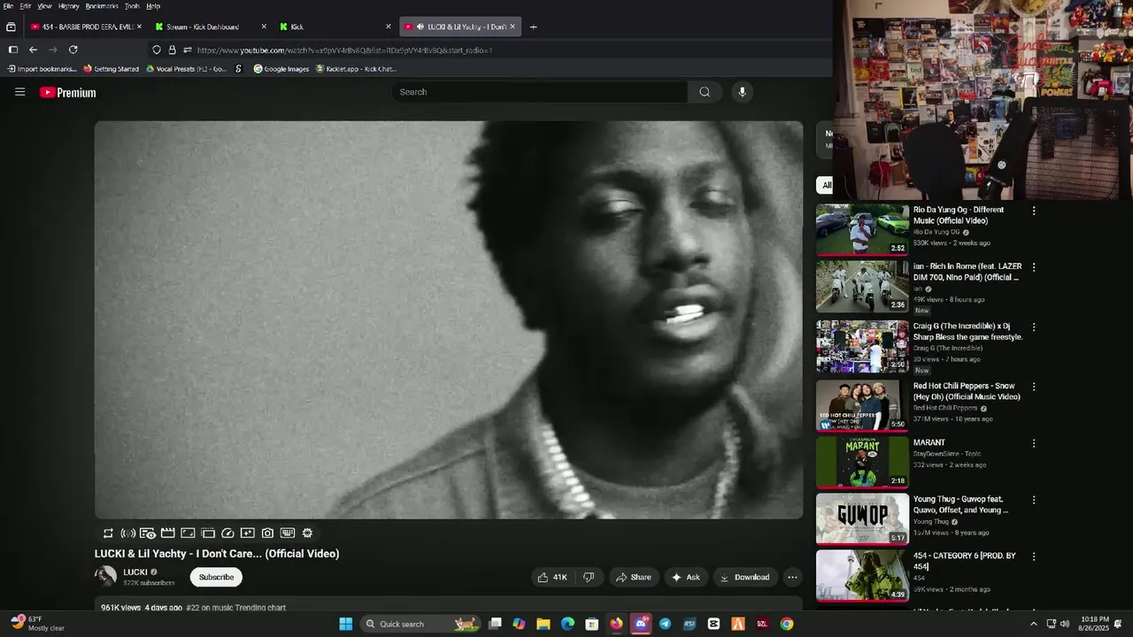Open LUCKI channel name link
Viewport: 1133px width, 637px height.
[135, 572]
